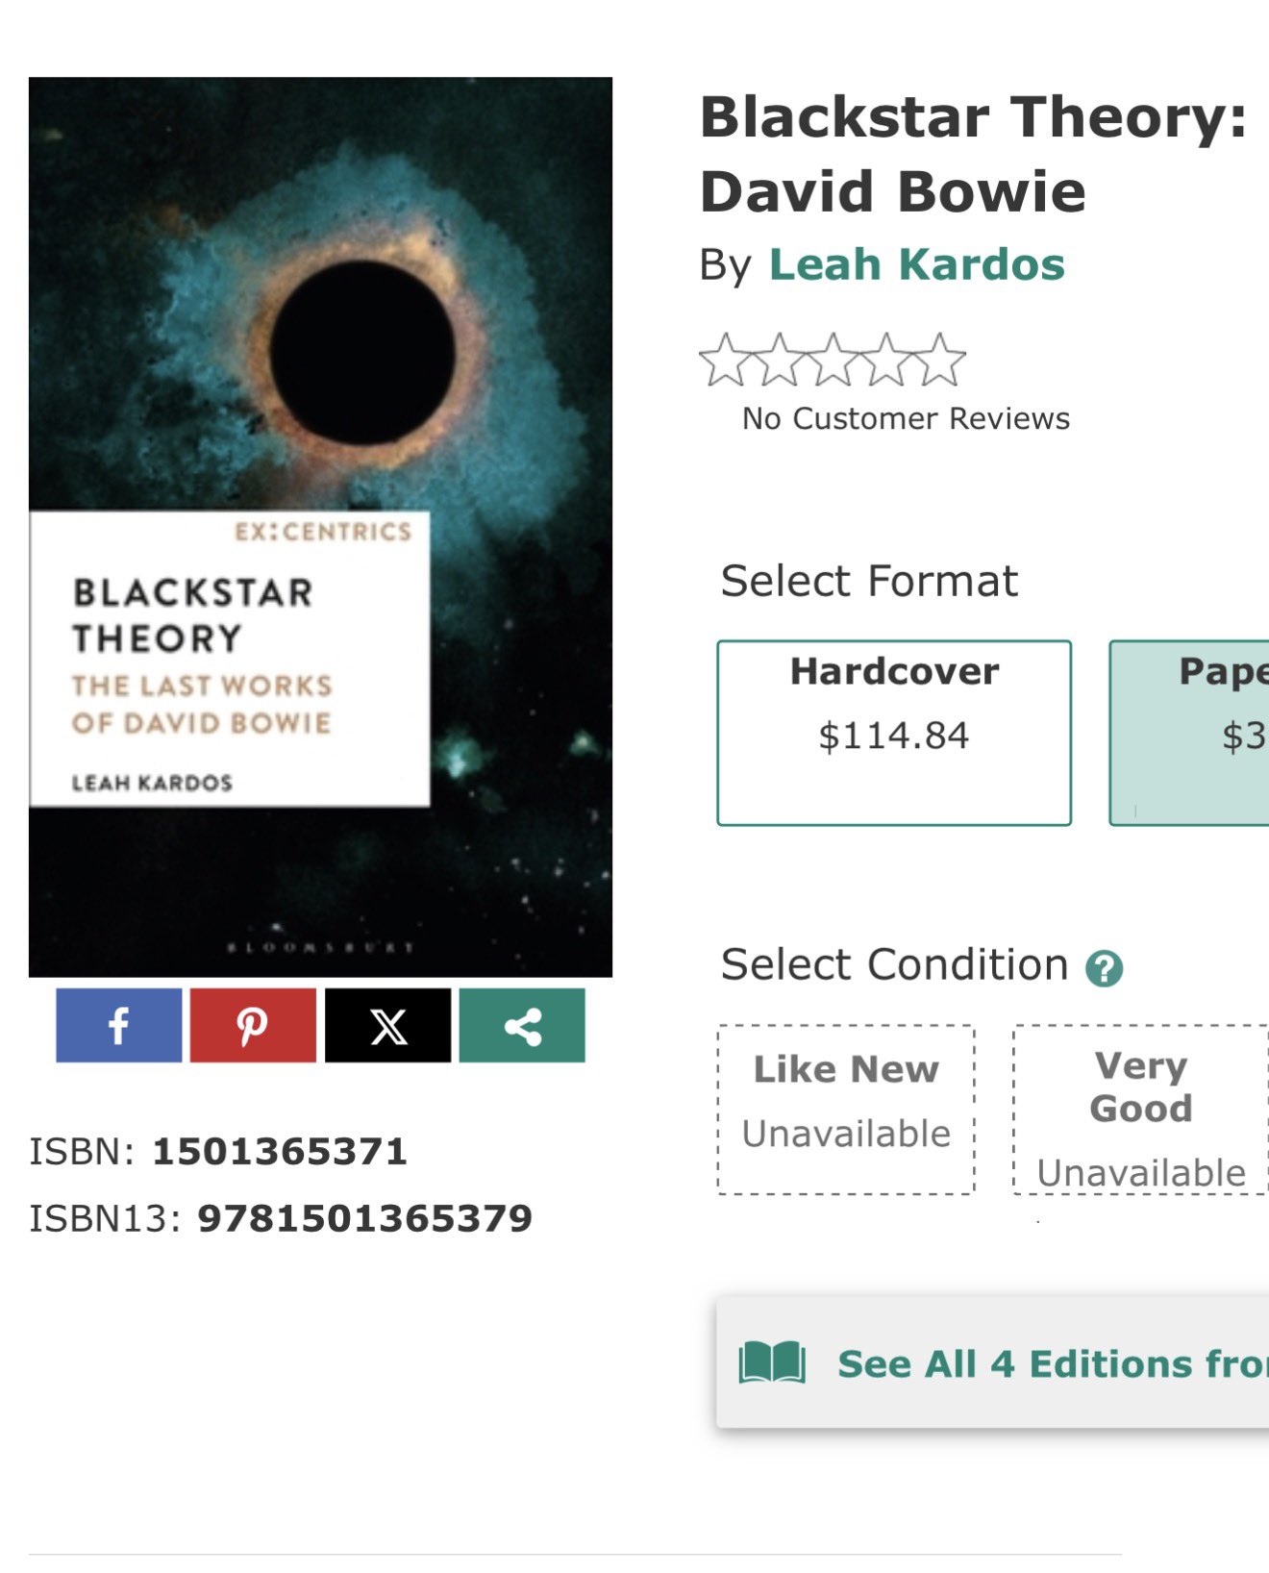
Task: Share the book on X
Action: (387, 1025)
